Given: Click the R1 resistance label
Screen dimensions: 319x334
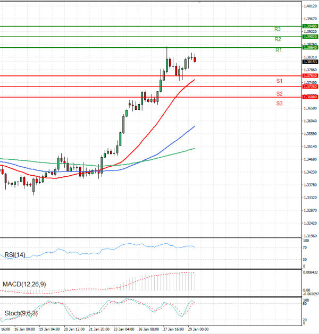Looking at the screenshot, I should click(x=278, y=50).
